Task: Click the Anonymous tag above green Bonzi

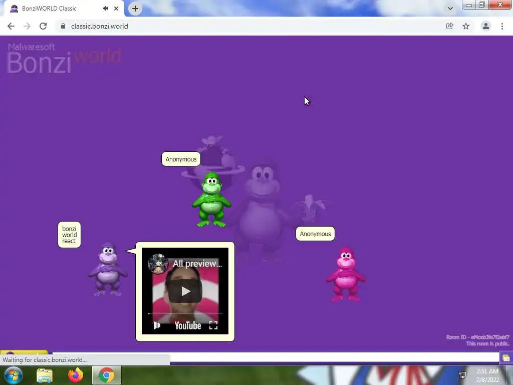Action: pos(181,159)
